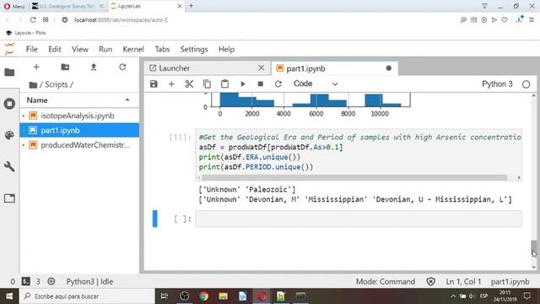Viewport: 540px width, 304px height.
Task: Click the Ln 1, Col 1 status item
Action: 463,281
